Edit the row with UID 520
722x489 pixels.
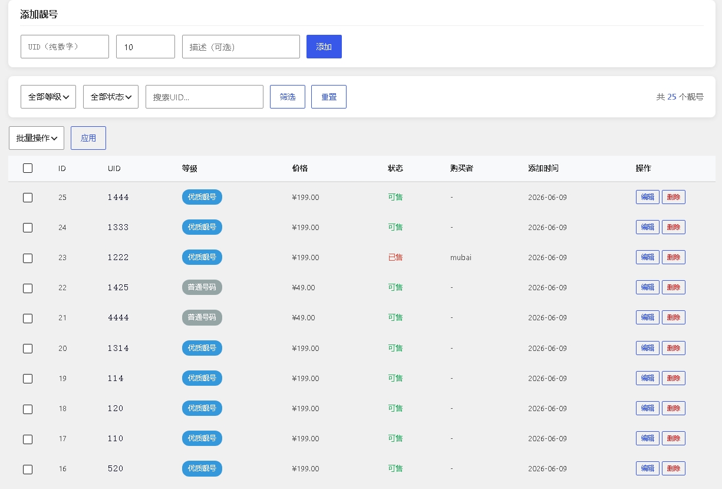pos(648,468)
